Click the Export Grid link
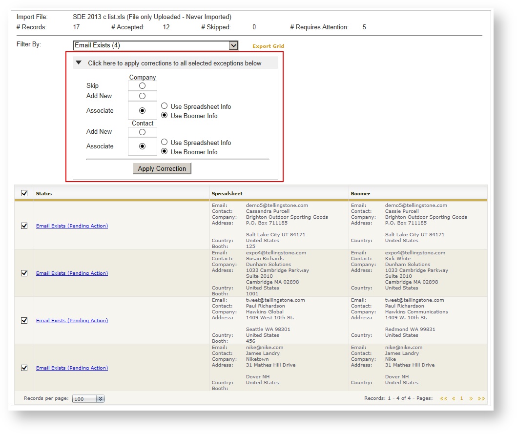This screenshot has height=434, width=517. [x=268, y=46]
